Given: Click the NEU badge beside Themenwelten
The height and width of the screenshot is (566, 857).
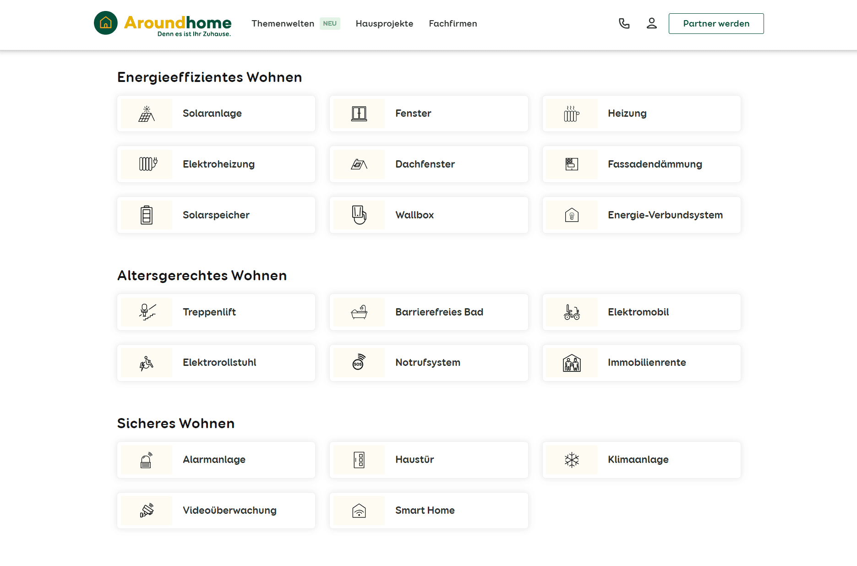Looking at the screenshot, I should pyautogui.click(x=330, y=23).
